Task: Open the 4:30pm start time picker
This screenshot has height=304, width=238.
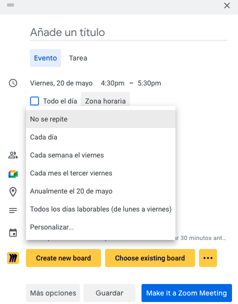Action: point(112,83)
